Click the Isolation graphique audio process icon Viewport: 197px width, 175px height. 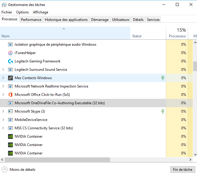(x=10, y=44)
